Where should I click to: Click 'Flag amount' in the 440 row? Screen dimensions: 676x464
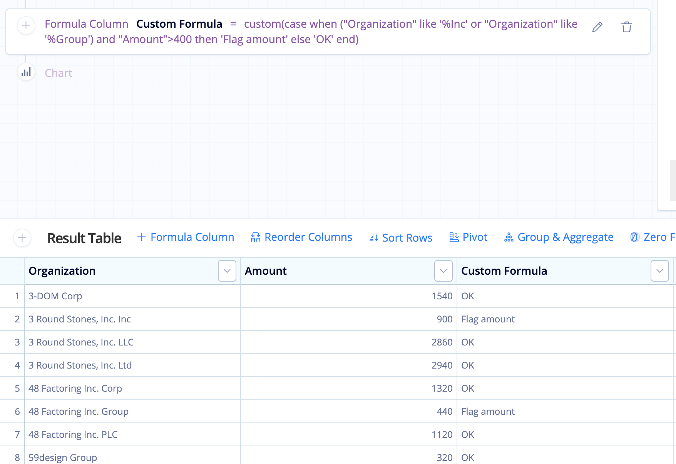pyautogui.click(x=488, y=411)
